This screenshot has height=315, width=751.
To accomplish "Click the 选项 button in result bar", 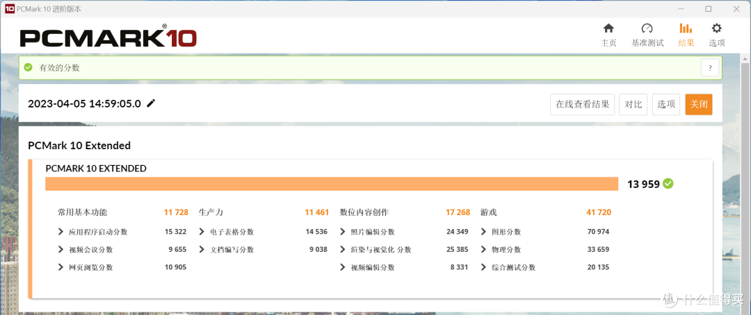I will (x=666, y=104).
